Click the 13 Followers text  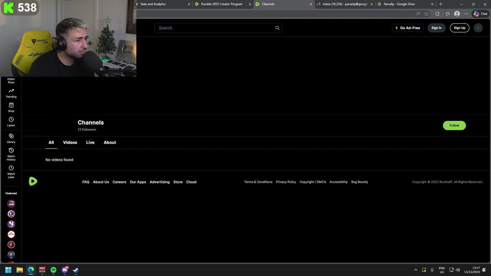click(x=87, y=130)
